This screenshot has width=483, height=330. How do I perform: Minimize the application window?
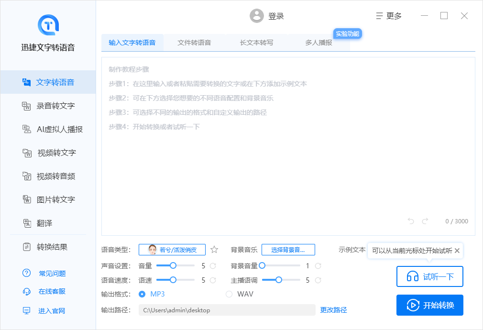[x=425, y=16]
